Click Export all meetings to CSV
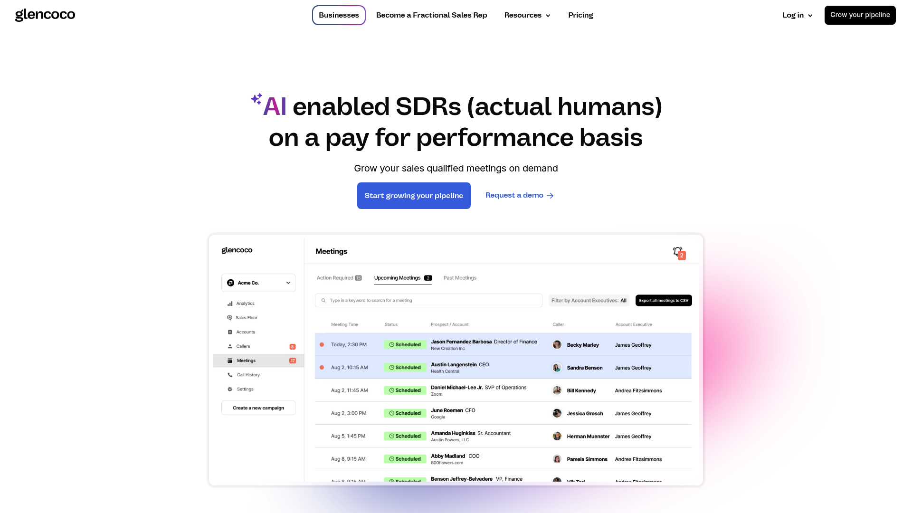The height and width of the screenshot is (513, 912). [x=664, y=300]
